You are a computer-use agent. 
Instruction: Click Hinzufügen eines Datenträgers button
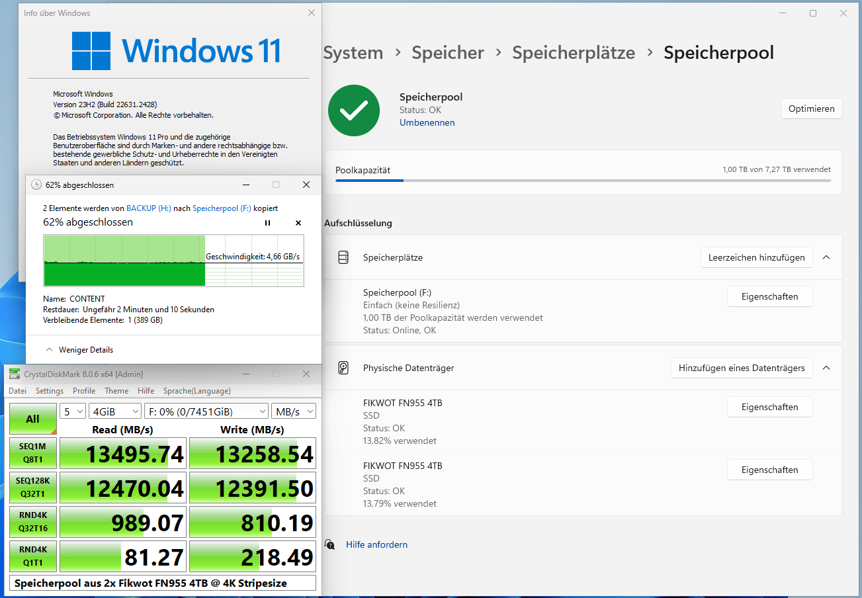click(x=742, y=368)
